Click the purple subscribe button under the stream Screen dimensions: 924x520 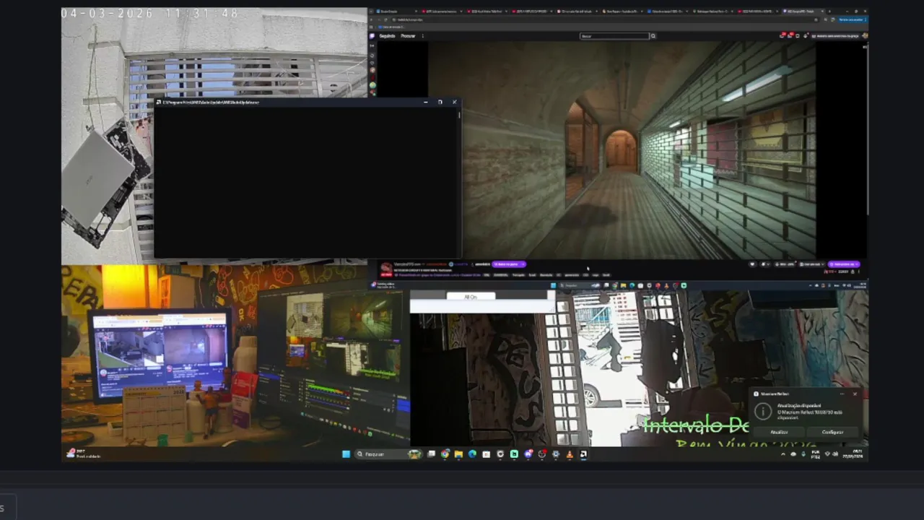[844, 264]
